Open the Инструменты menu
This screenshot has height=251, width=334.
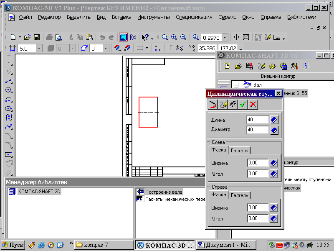pos(153,17)
